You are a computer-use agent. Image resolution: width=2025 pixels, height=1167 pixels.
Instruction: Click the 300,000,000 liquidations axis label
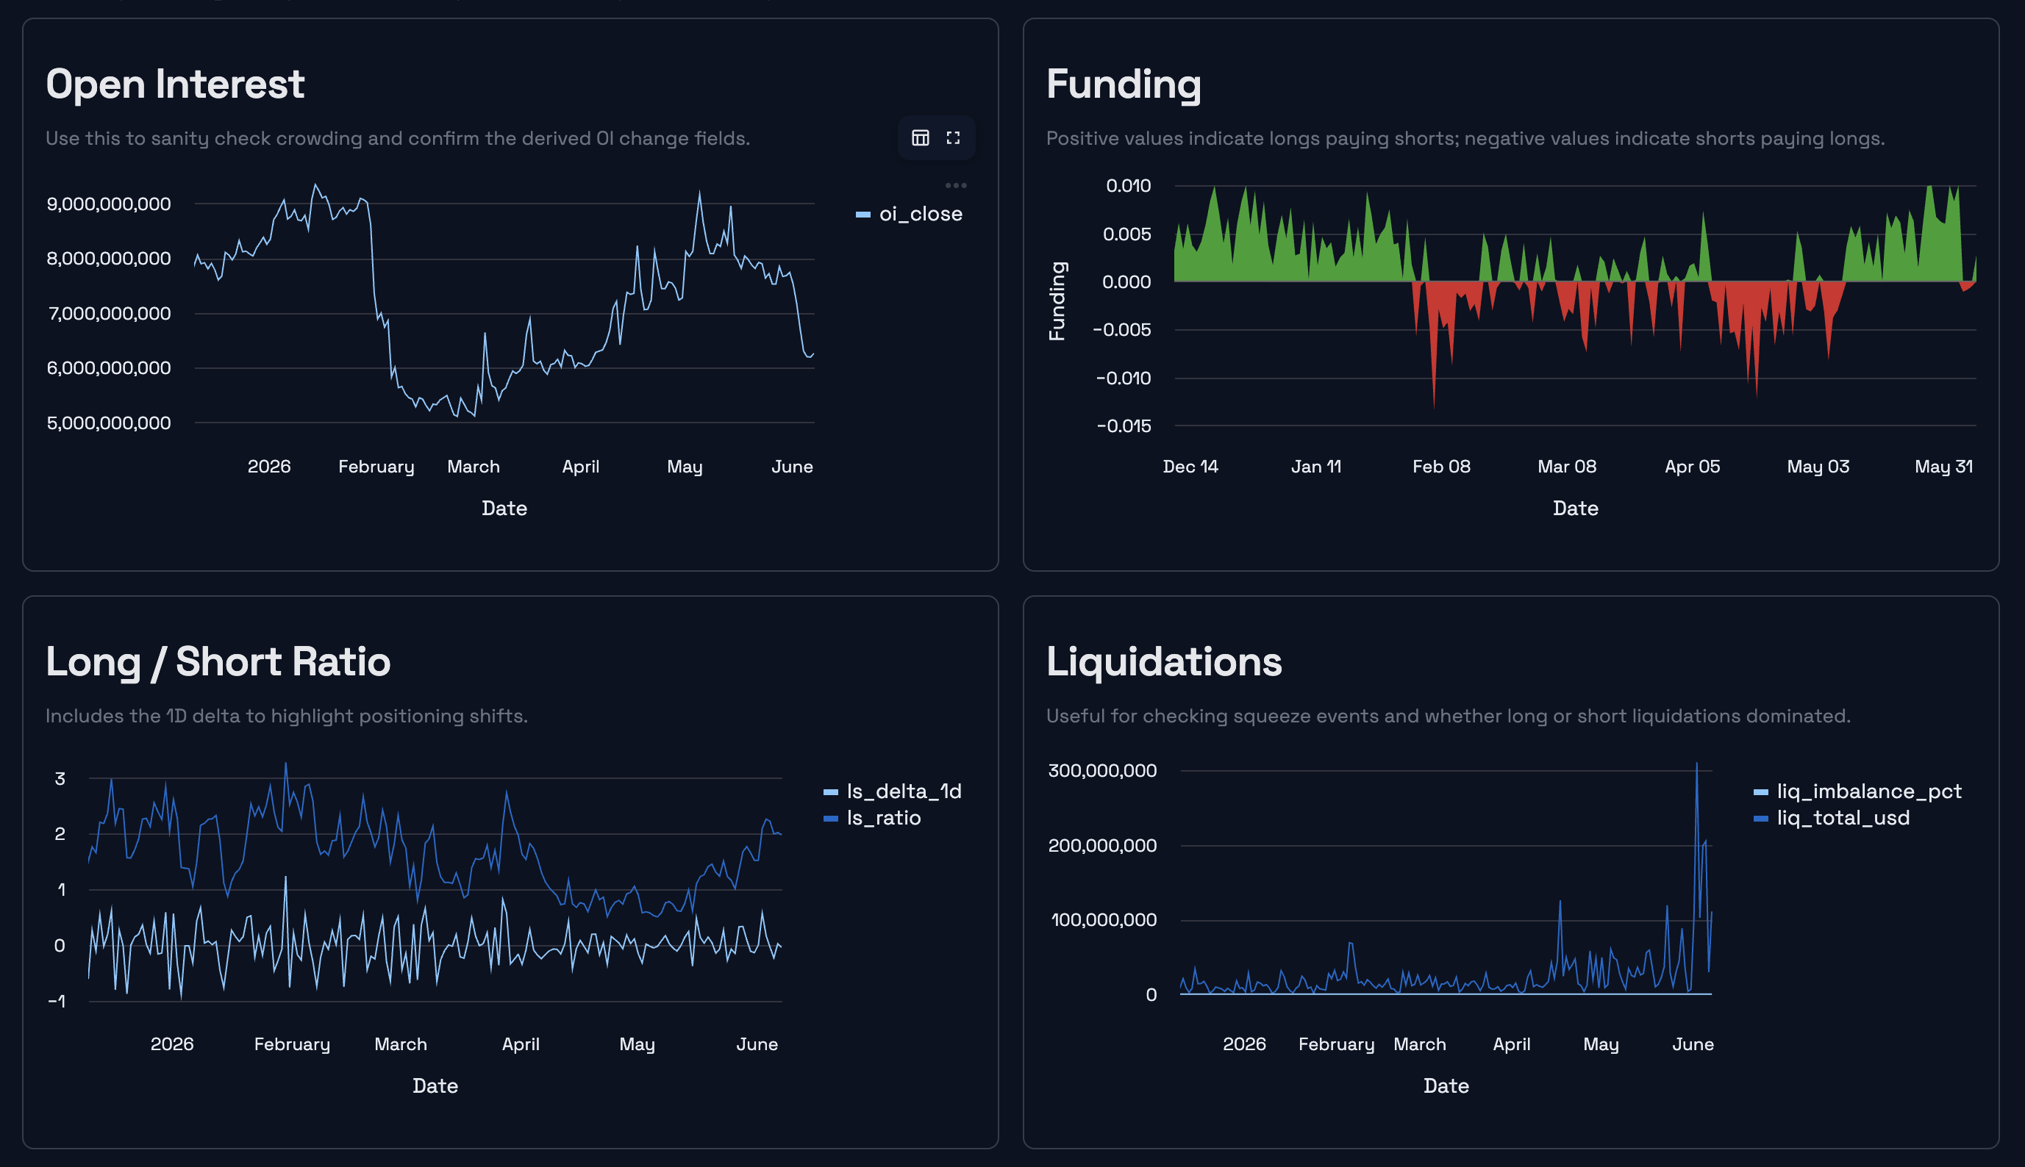click(x=1102, y=770)
